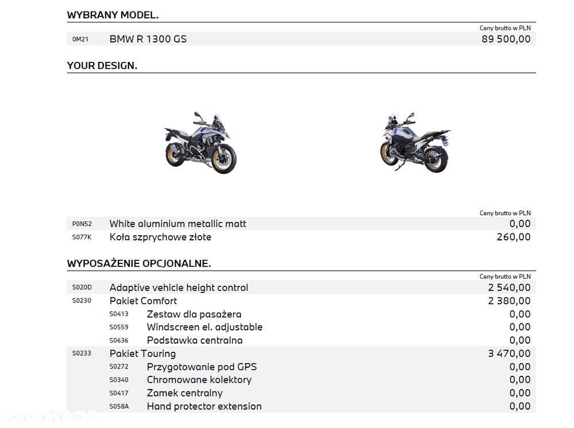Screen dimensions: 574x428
Task: Click option code S0233
Action: (x=82, y=353)
